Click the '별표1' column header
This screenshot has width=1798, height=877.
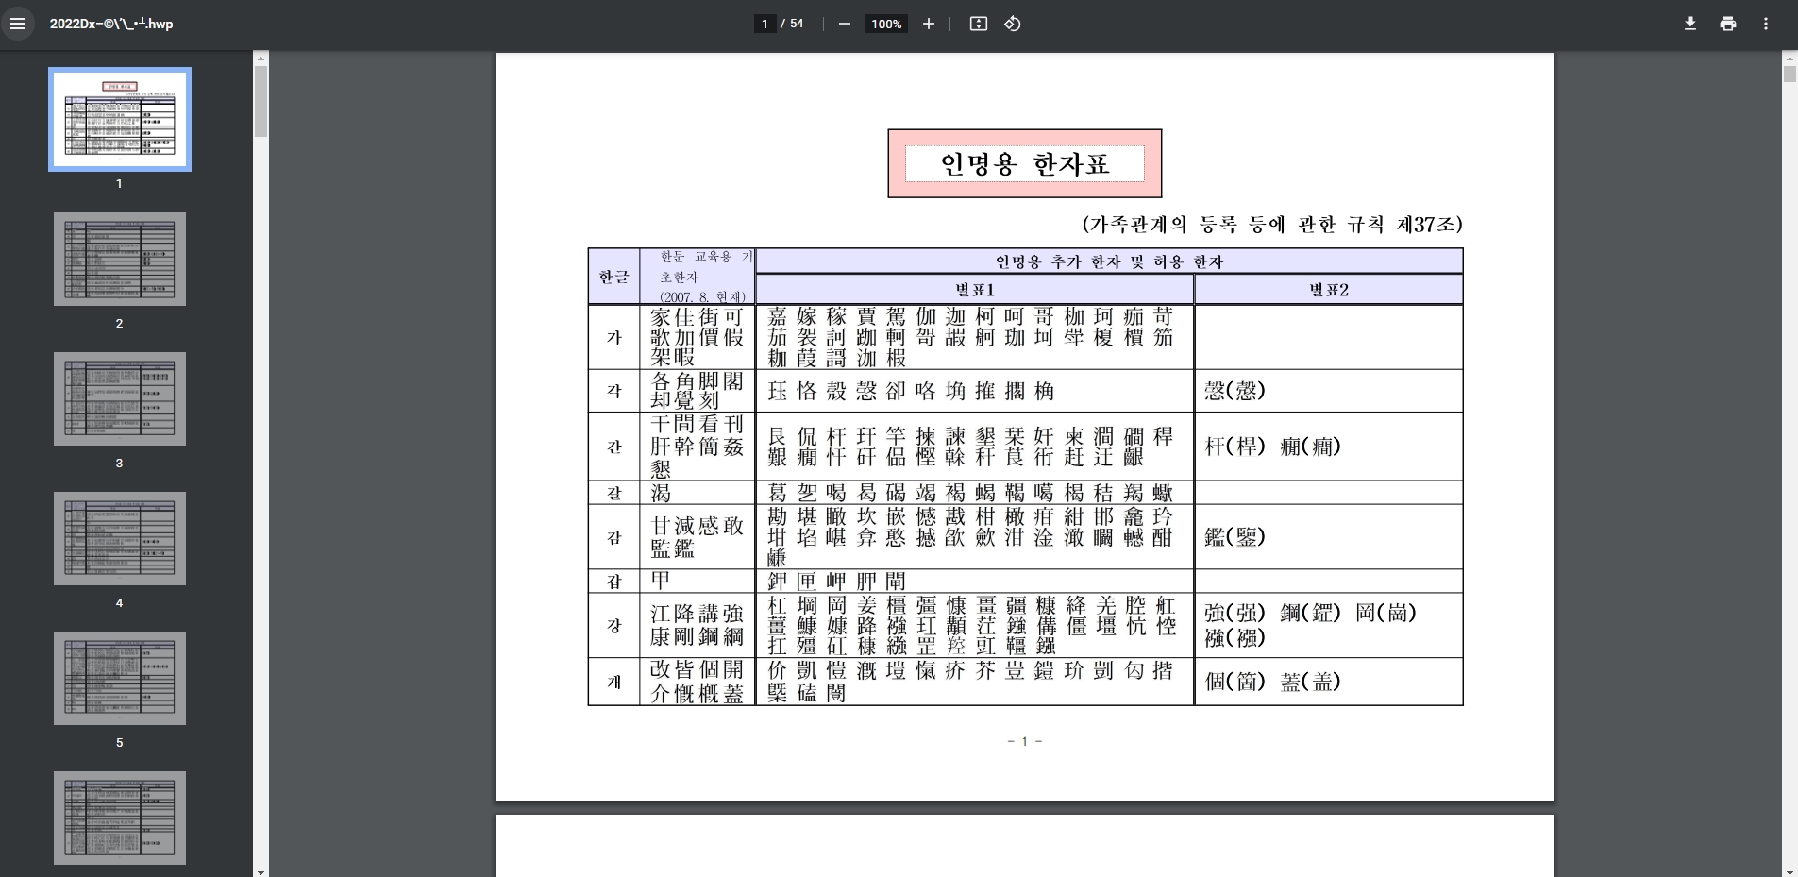click(975, 290)
